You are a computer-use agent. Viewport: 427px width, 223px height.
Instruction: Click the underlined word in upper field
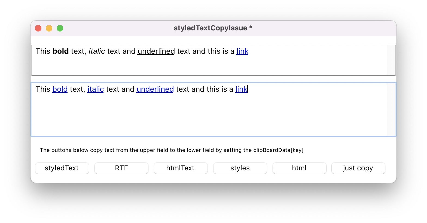[x=156, y=51]
